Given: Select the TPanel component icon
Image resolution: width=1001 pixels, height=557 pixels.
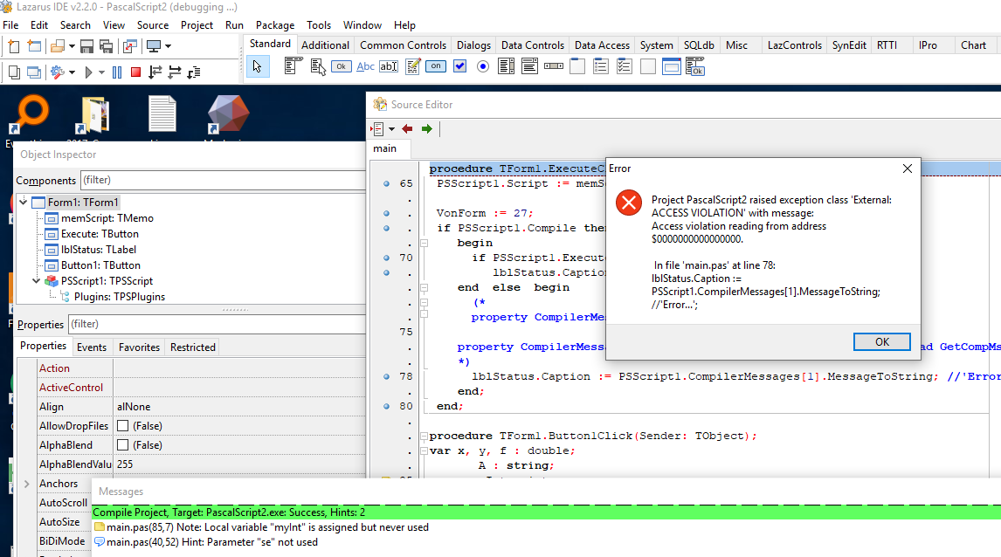Looking at the screenshot, I should click(x=648, y=66).
